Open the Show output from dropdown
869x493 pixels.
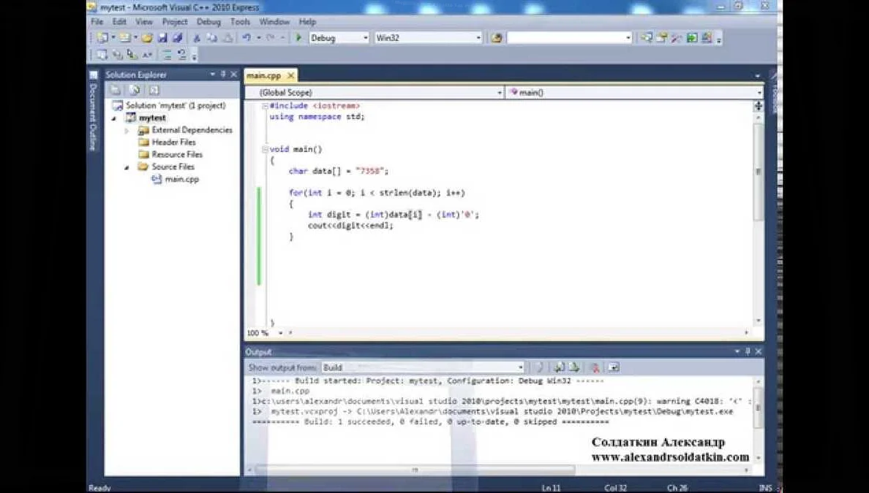pos(520,367)
